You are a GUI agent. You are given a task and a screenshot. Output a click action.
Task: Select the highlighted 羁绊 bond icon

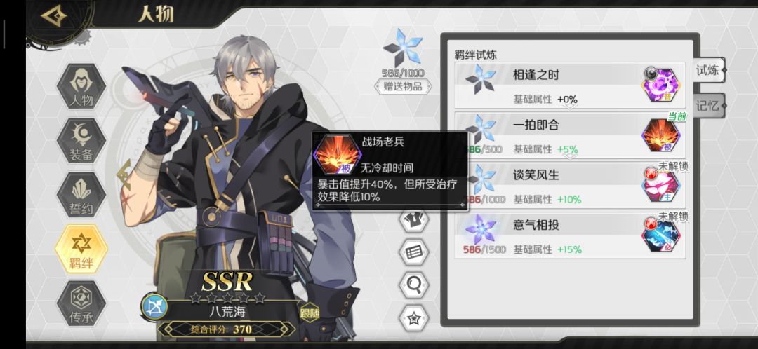tap(81, 249)
